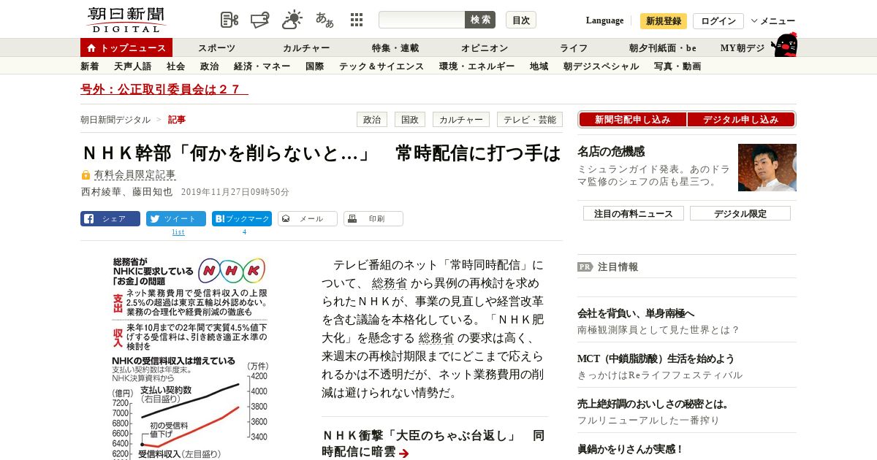Click the メール share button

[308, 218]
